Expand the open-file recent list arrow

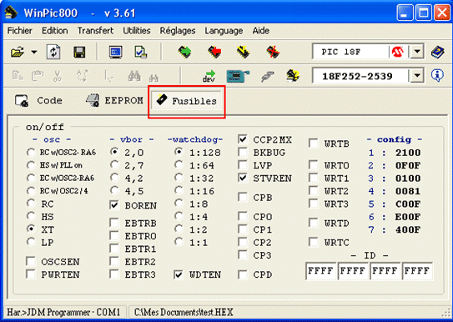coord(34,53)
